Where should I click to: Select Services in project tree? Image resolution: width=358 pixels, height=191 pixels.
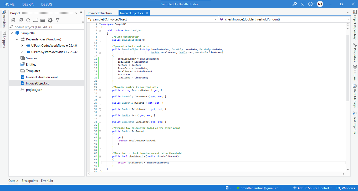[31, 58]
